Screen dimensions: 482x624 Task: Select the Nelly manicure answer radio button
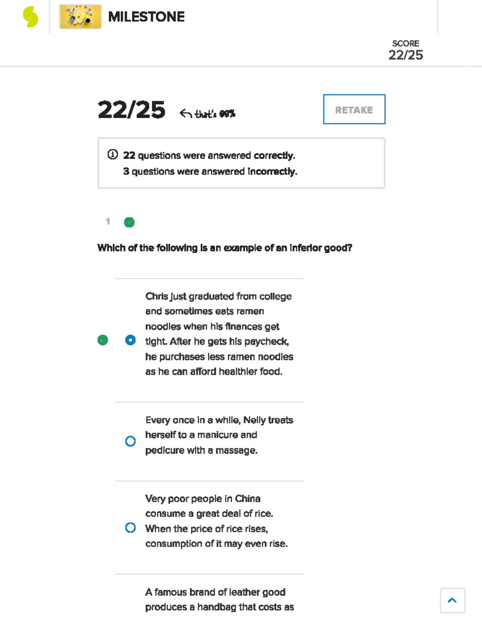pyautogui.click(x=131, y=441)
